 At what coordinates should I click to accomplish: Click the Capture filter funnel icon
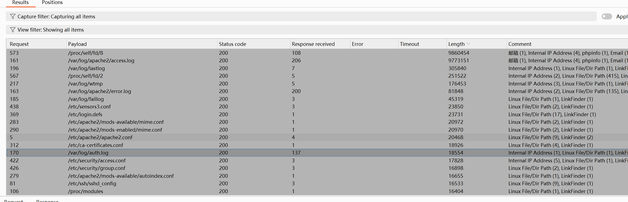click(12, 16)
